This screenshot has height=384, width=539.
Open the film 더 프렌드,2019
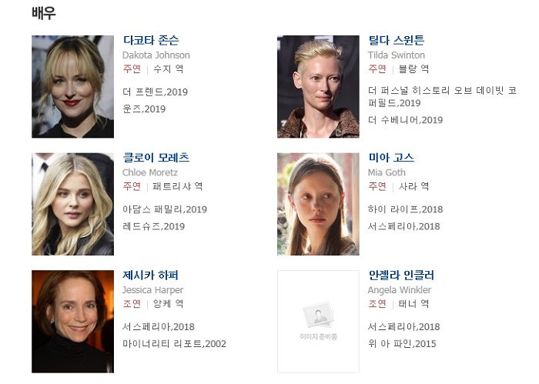point(155,92)
